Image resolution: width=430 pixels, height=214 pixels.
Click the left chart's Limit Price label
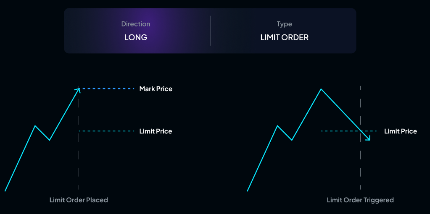(x=156, y=131)
